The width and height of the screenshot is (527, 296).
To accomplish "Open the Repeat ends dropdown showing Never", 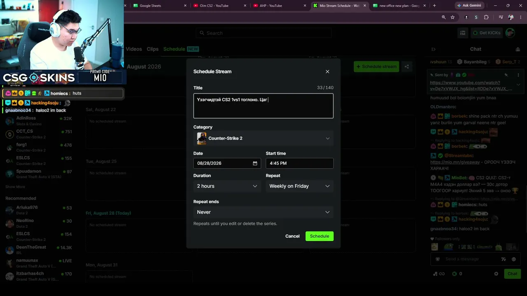I will [x=263, y=212].
